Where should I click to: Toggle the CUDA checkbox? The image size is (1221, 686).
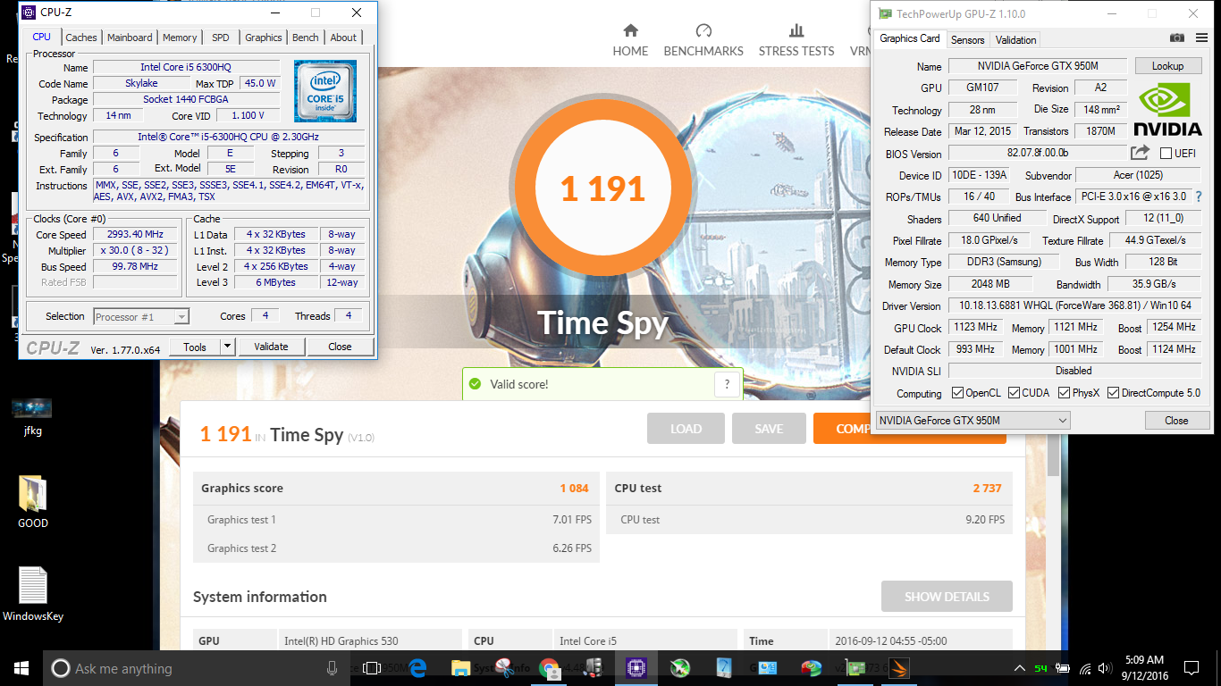coord(1015,392)
